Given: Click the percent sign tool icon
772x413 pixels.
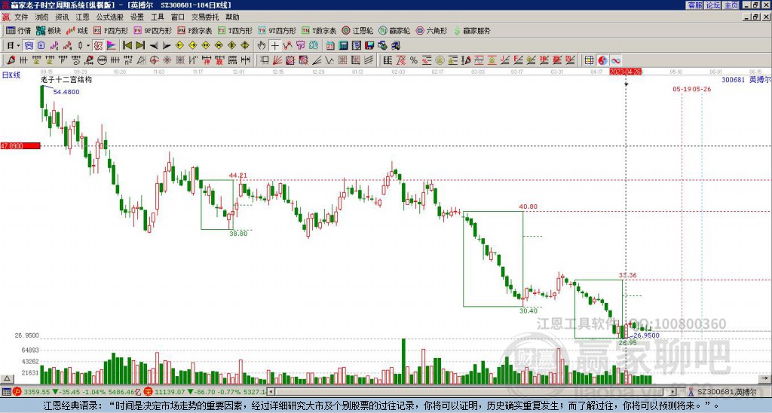Looking at the screenshot, I should (414, 60).
